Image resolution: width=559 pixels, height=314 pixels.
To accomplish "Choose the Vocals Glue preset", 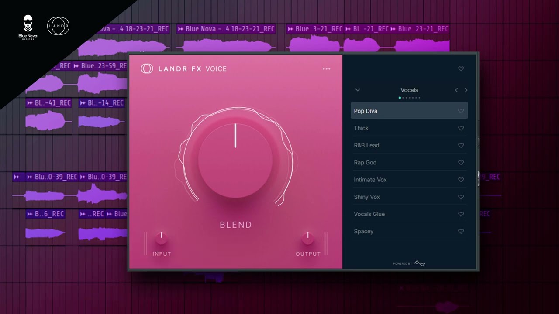I will (x=409, y=214).
